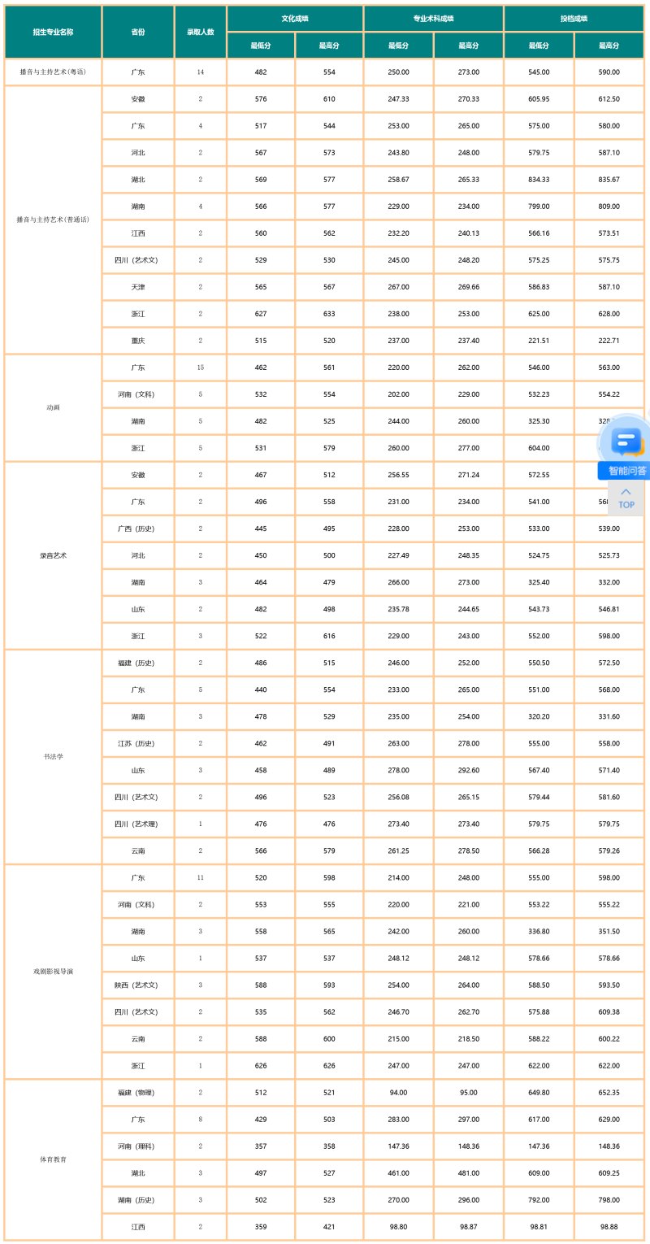Click 最低分 subheader under 文化成绩
650x1244 pixels.
point(261,46)
